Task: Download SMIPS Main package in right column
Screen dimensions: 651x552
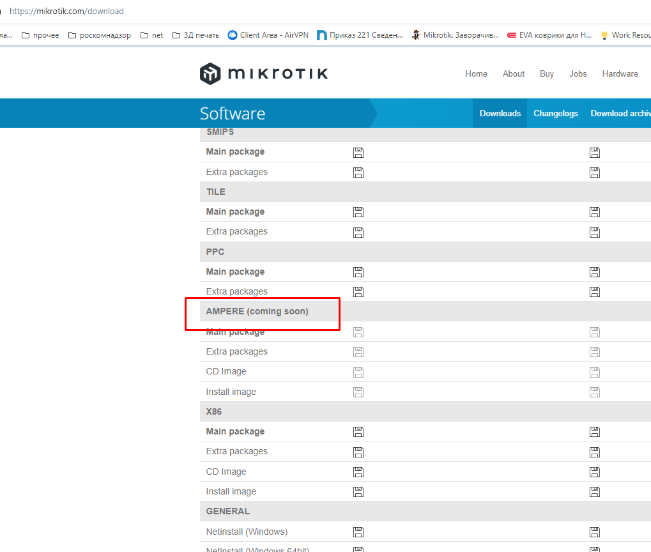Action: tap(595, 153)
